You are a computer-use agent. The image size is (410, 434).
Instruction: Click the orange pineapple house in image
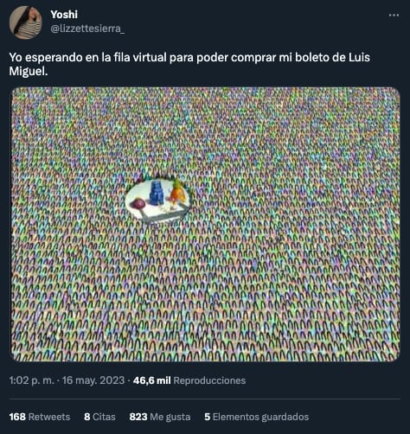[176, 193]
